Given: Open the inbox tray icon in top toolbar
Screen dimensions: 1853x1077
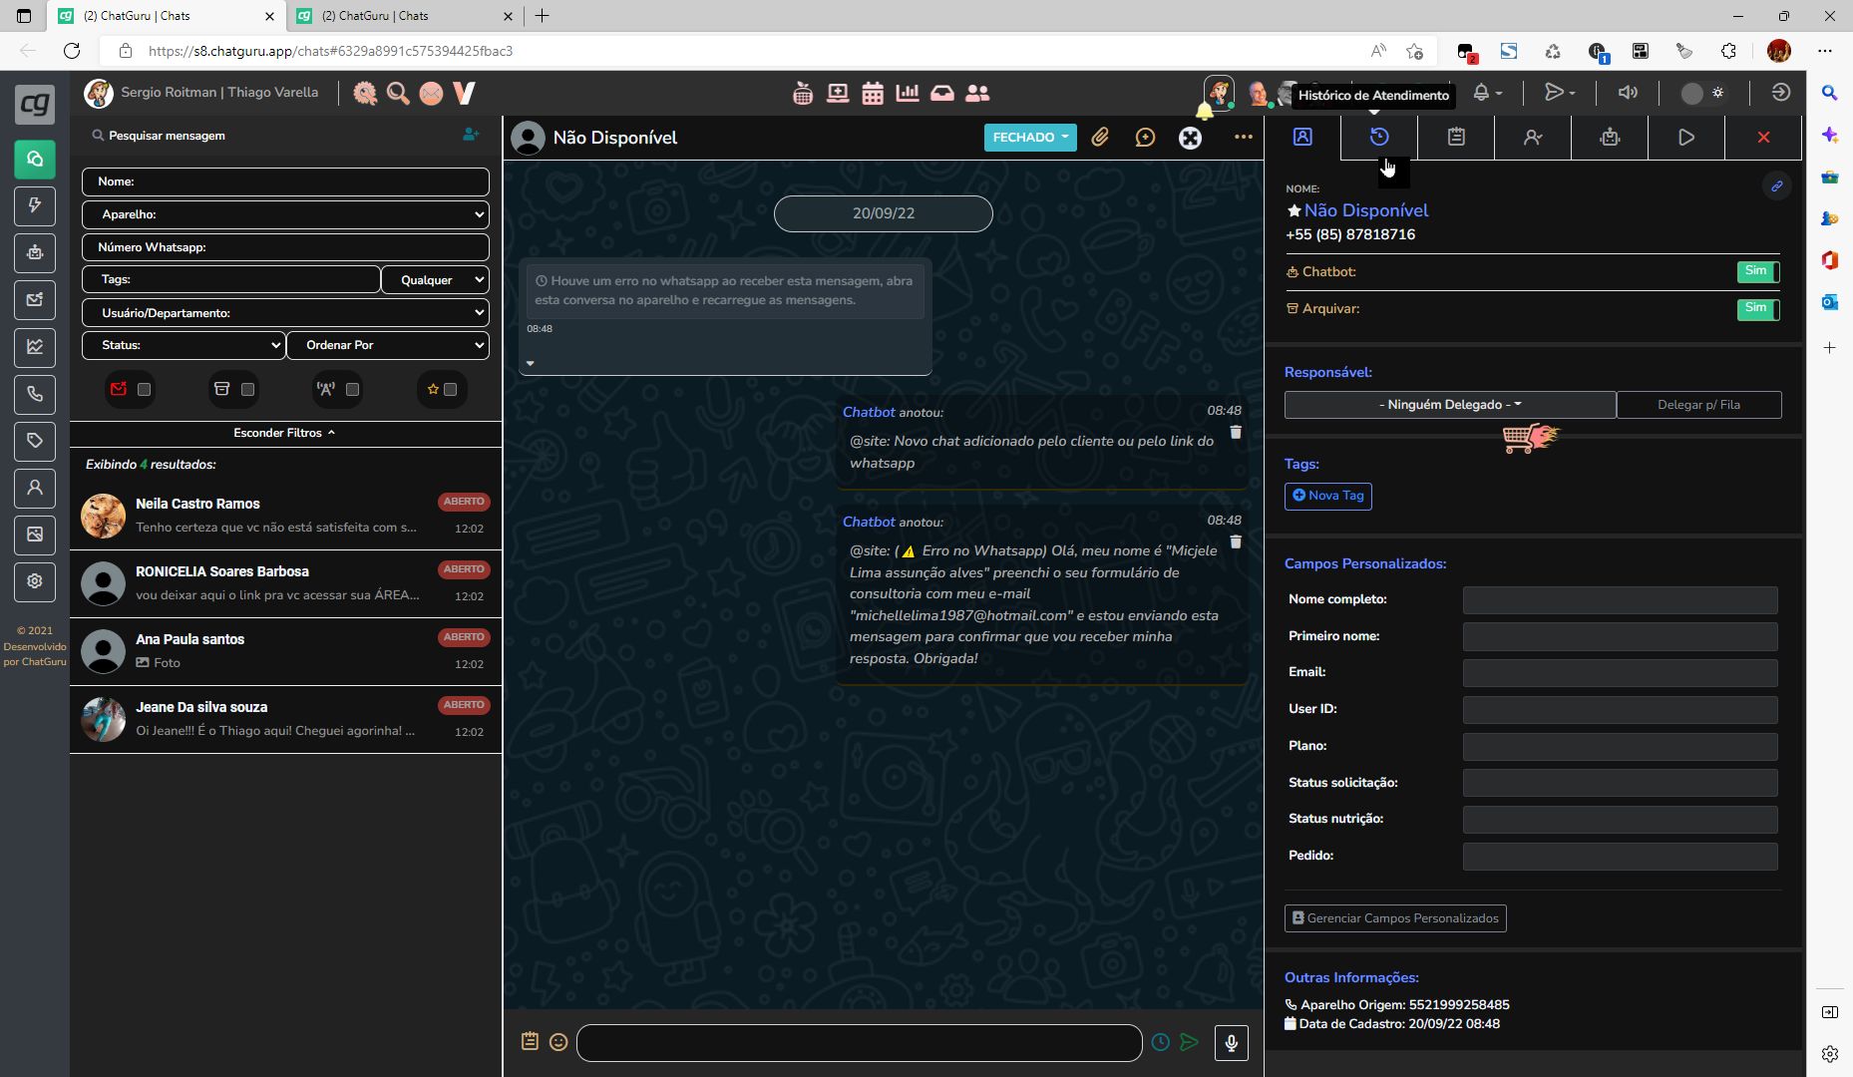Looking at the screenshot, I should pos(942,93).
